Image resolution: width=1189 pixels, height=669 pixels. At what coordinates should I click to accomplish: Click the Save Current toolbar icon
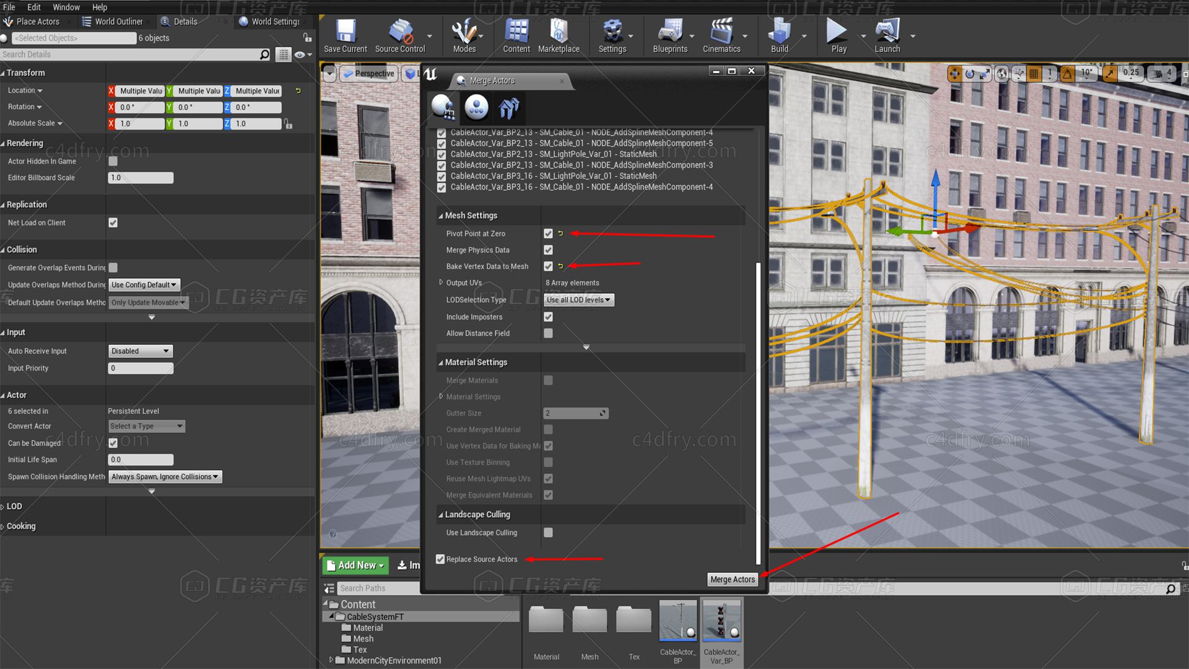click(x=346, y=36)
